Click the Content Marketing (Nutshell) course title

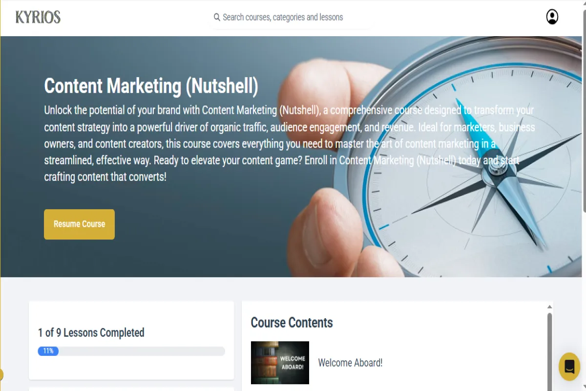click(151, 86)
